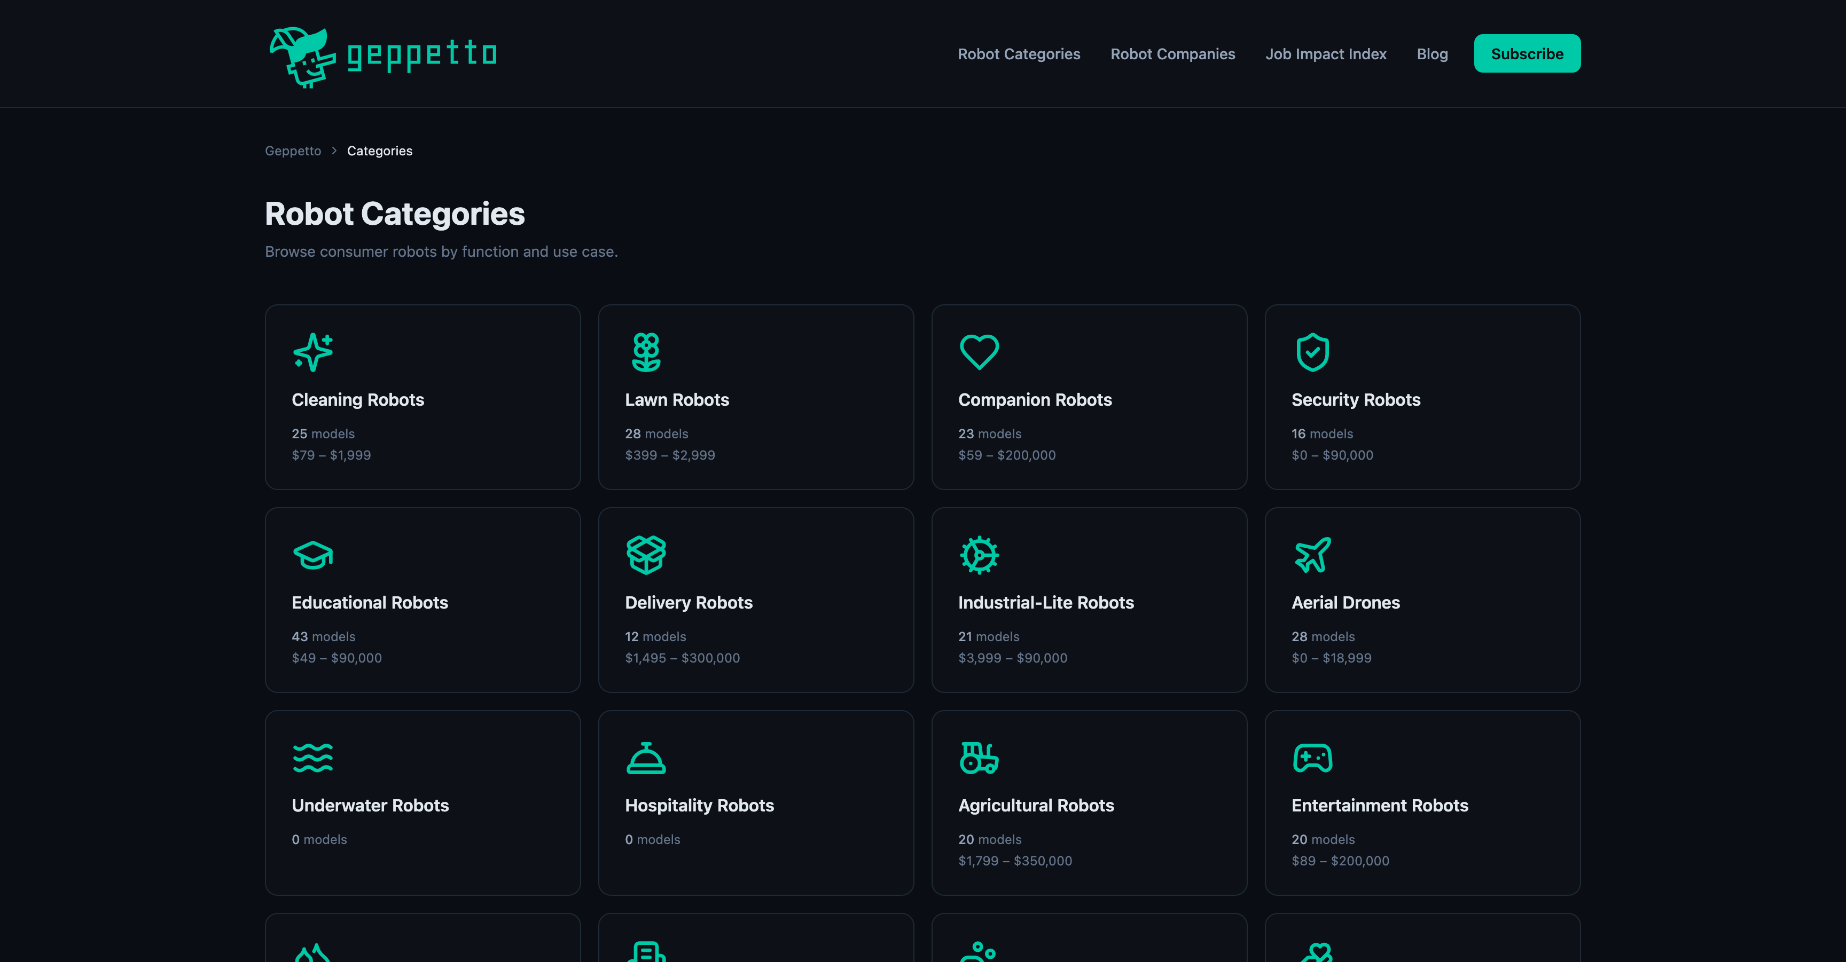1846x962 pixels.
Task: Click the flower icon on Lawn Robots card
Action: [x=646, y=352]
